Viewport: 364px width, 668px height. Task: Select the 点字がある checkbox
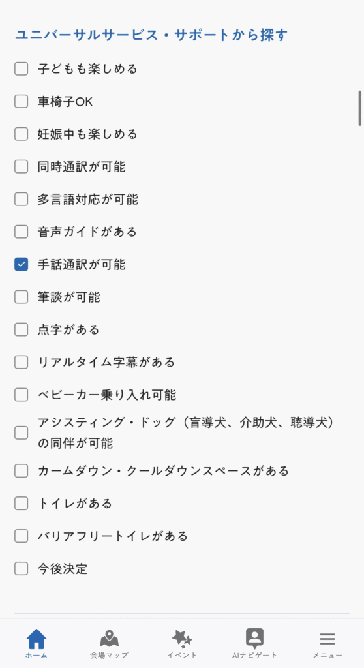tap(22, 329)
